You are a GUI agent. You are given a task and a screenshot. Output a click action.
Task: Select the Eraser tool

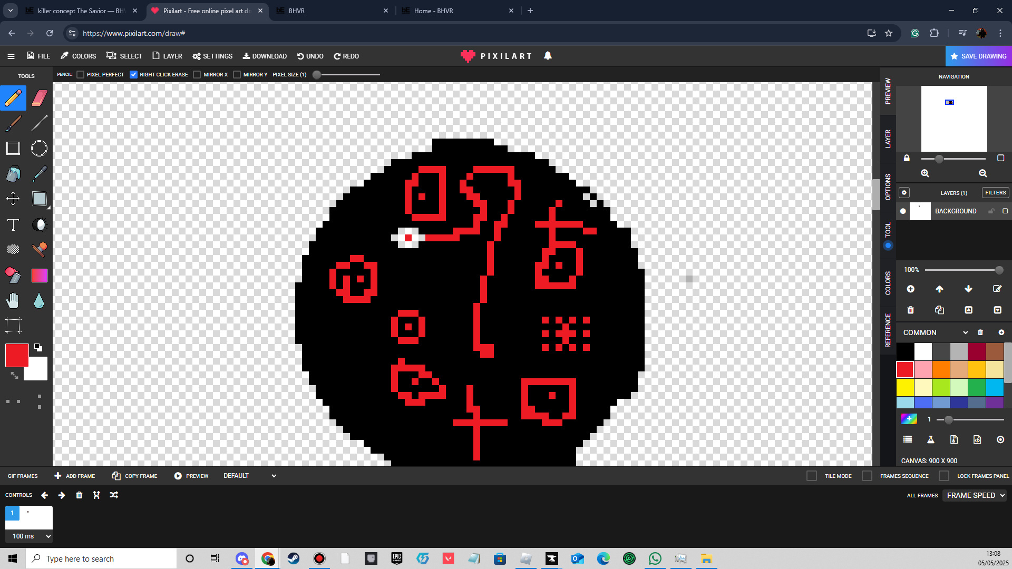(39, 98)
